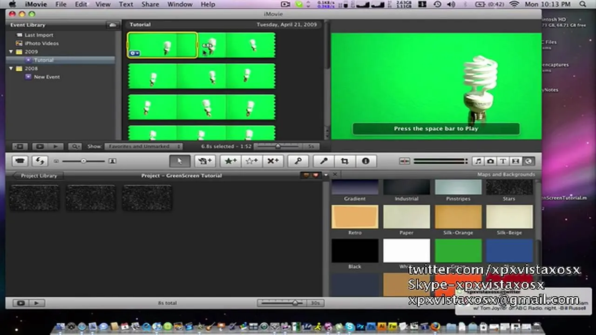Open the Transitions browser

[x=515, y=161]
